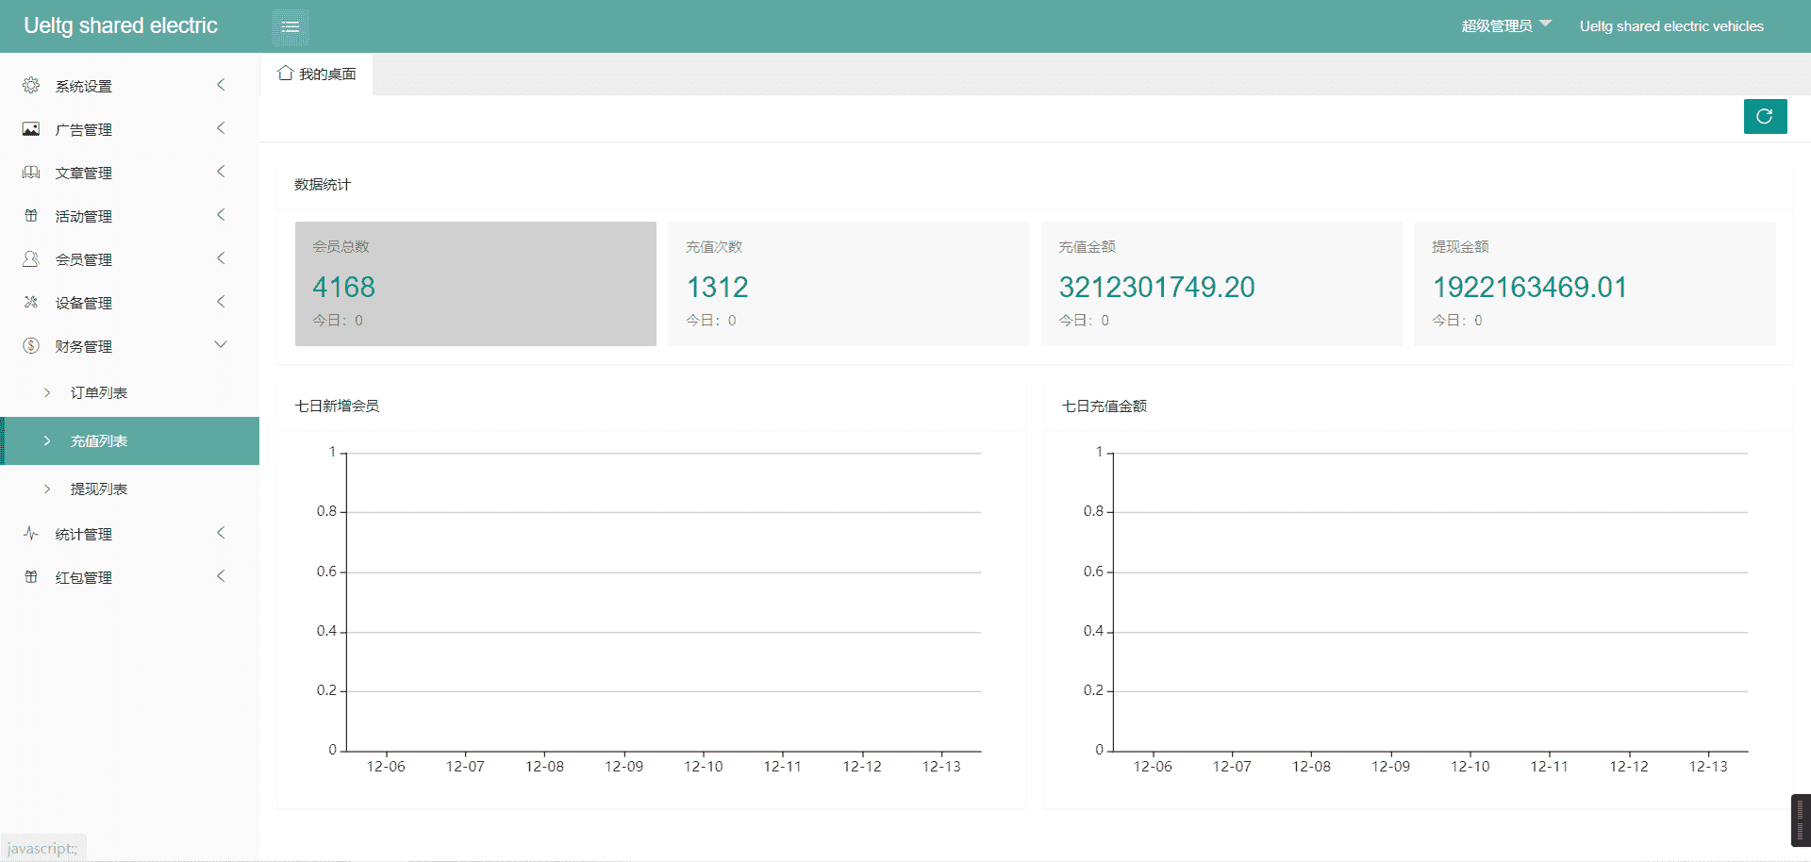
Task: Click the system settings gear icon
Action: click(31, 86)
